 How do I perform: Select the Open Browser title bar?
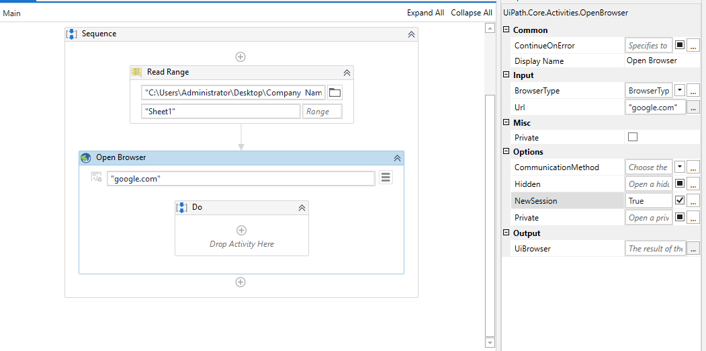(x=241, y=158)
